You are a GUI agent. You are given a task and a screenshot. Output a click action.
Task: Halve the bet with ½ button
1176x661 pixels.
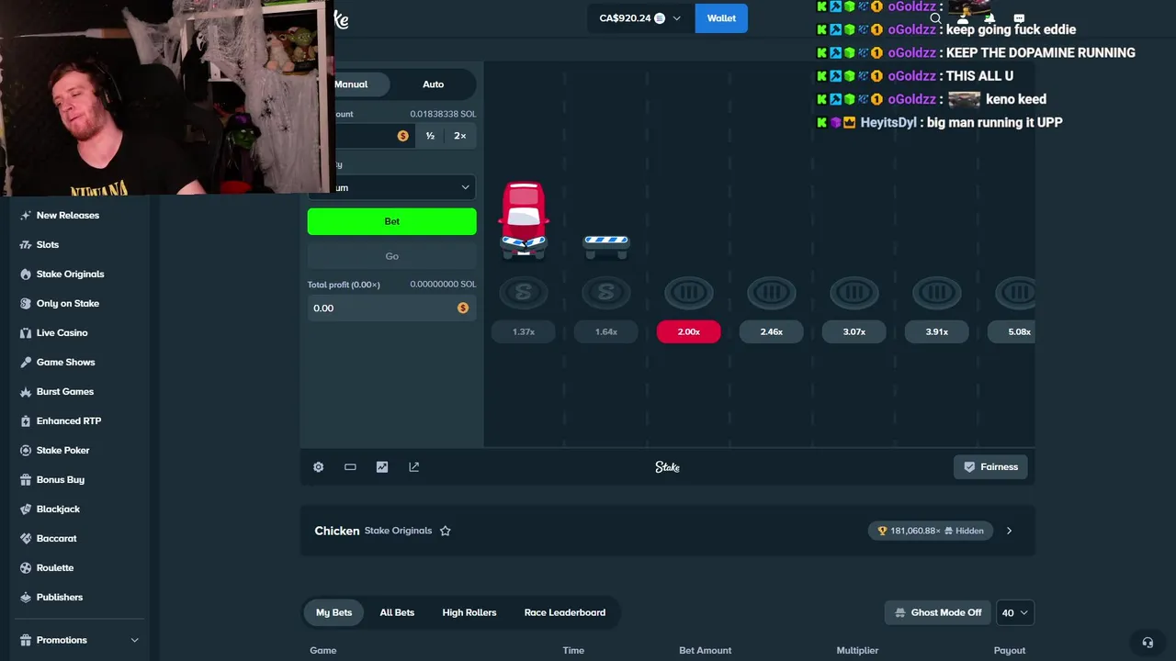point(430,136)
